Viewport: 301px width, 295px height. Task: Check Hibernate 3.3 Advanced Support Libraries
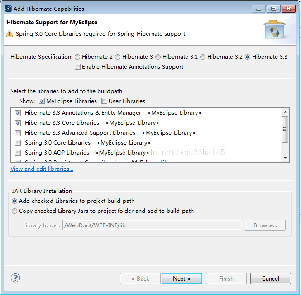[18, 133]
